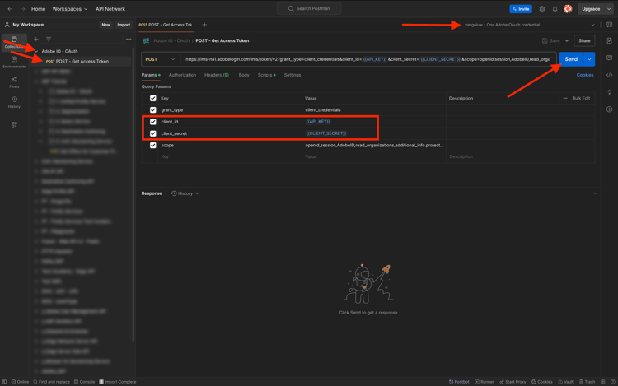Collapse the Adobe IO - OAuth collection
Screen dimensions: 618x386
(x=36, y=51)
